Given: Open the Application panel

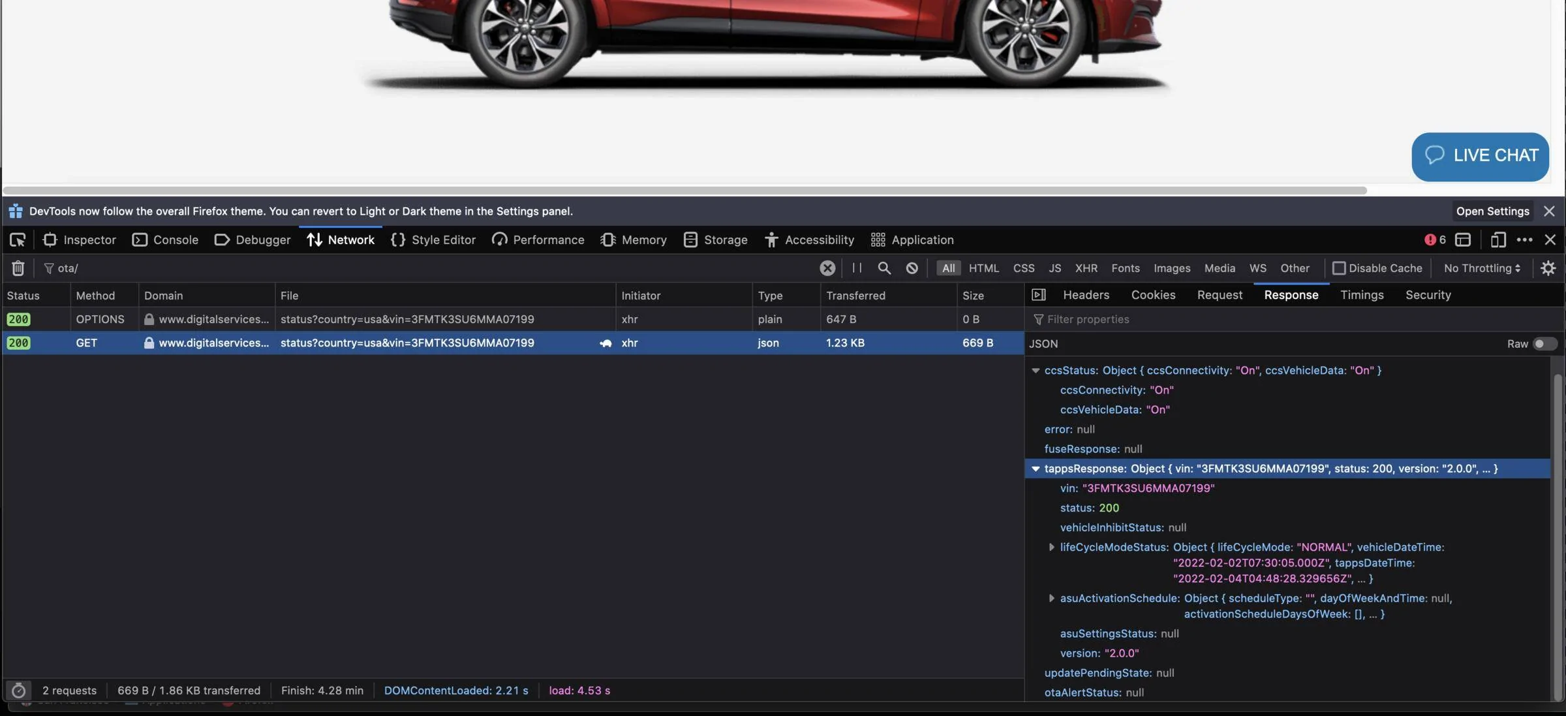Looking at the screenshot, I should tap(912, 240).
